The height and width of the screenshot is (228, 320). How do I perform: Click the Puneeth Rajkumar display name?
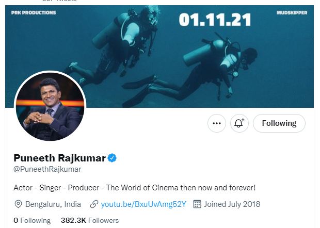click(59, 158)
